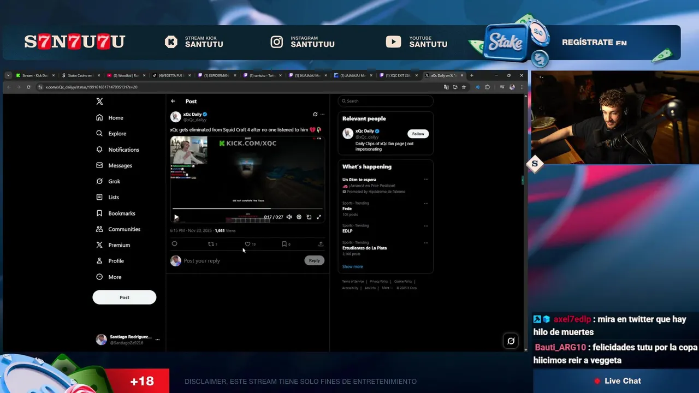
Task: Click the browser address bar URL
Action: pyautogui.click(x=91, y=87)
